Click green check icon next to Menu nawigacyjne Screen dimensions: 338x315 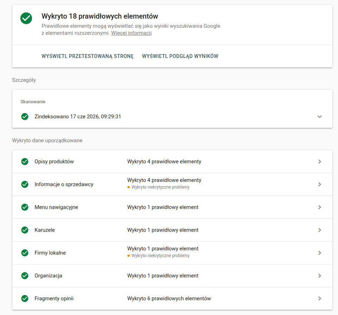[x=25, y=207]
